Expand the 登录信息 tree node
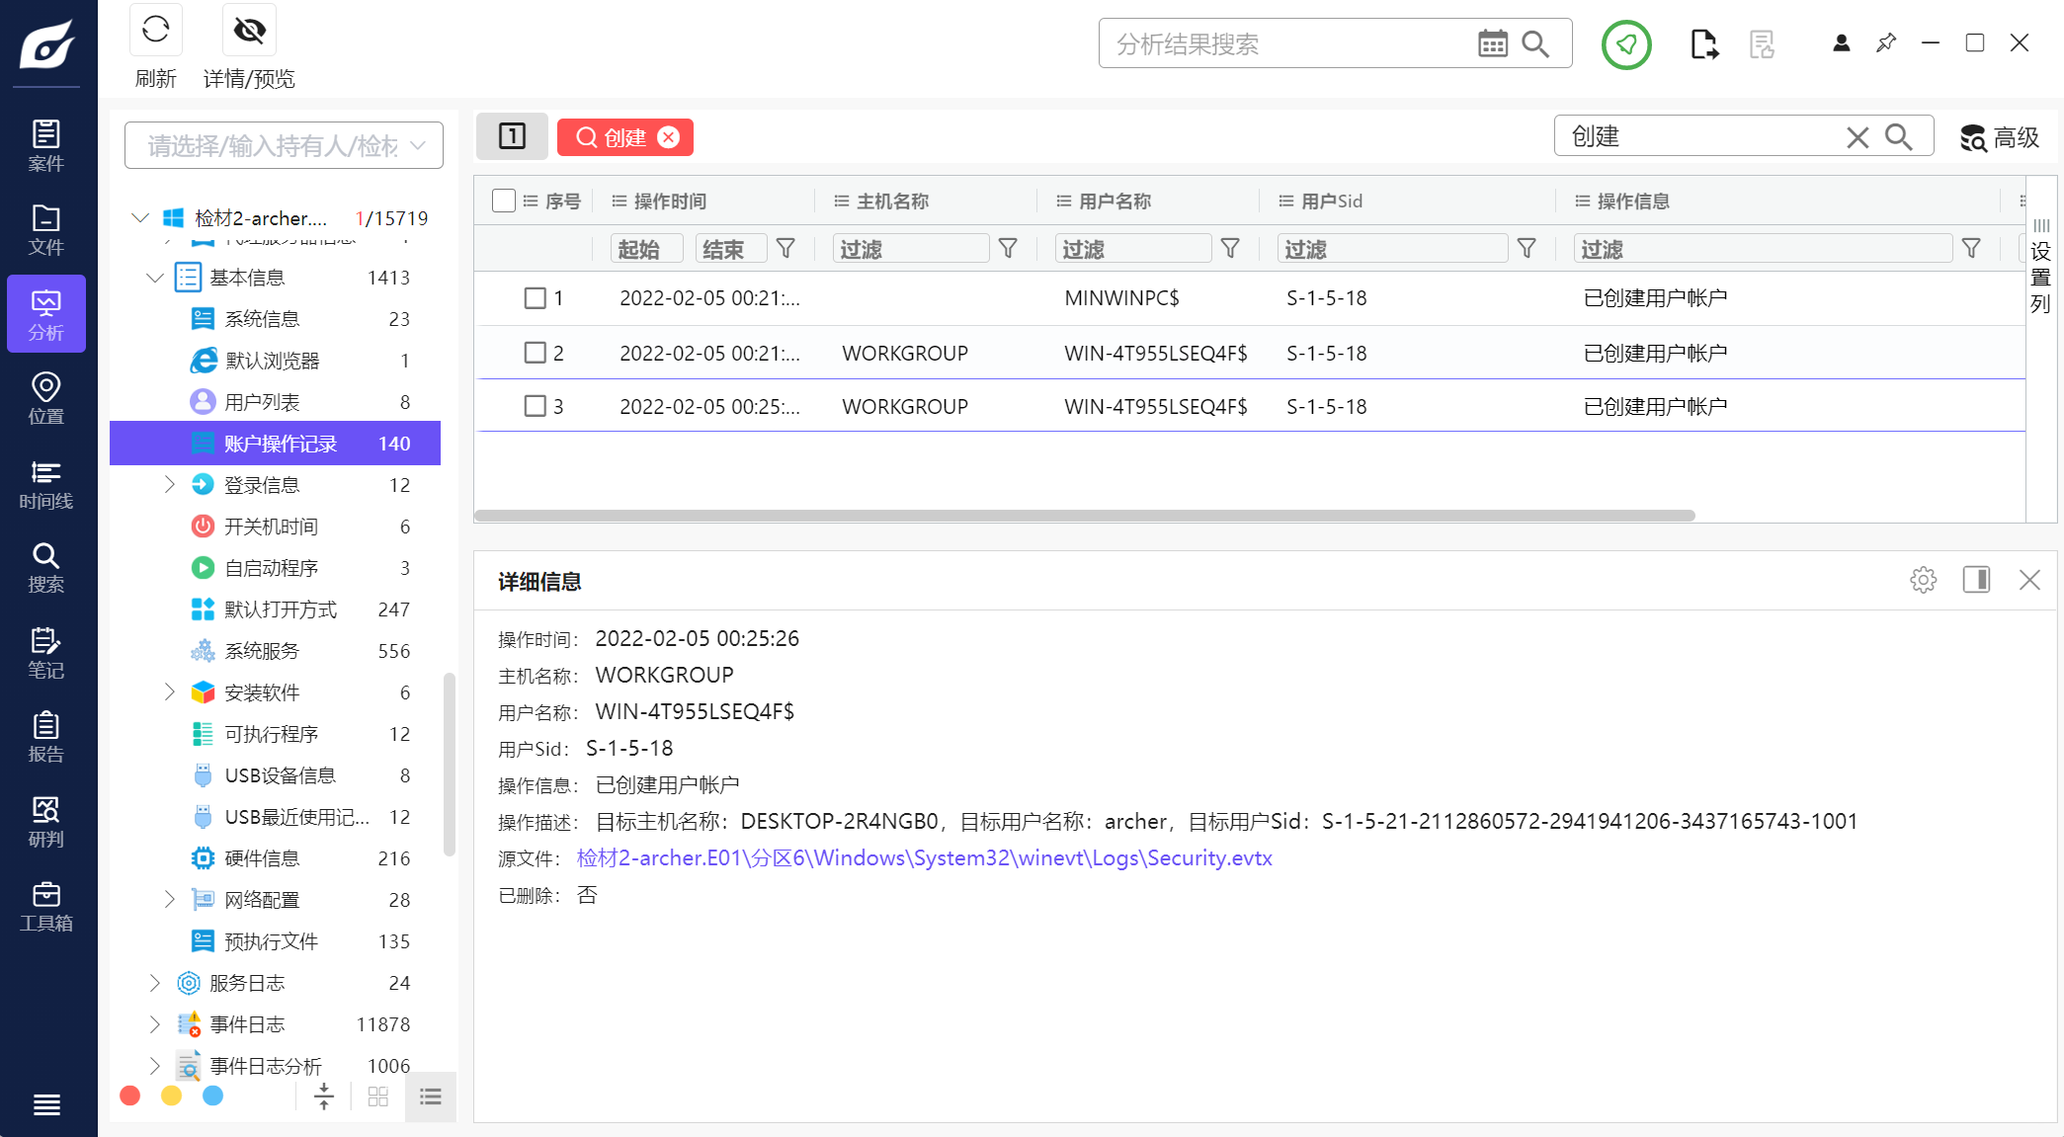 169,484
